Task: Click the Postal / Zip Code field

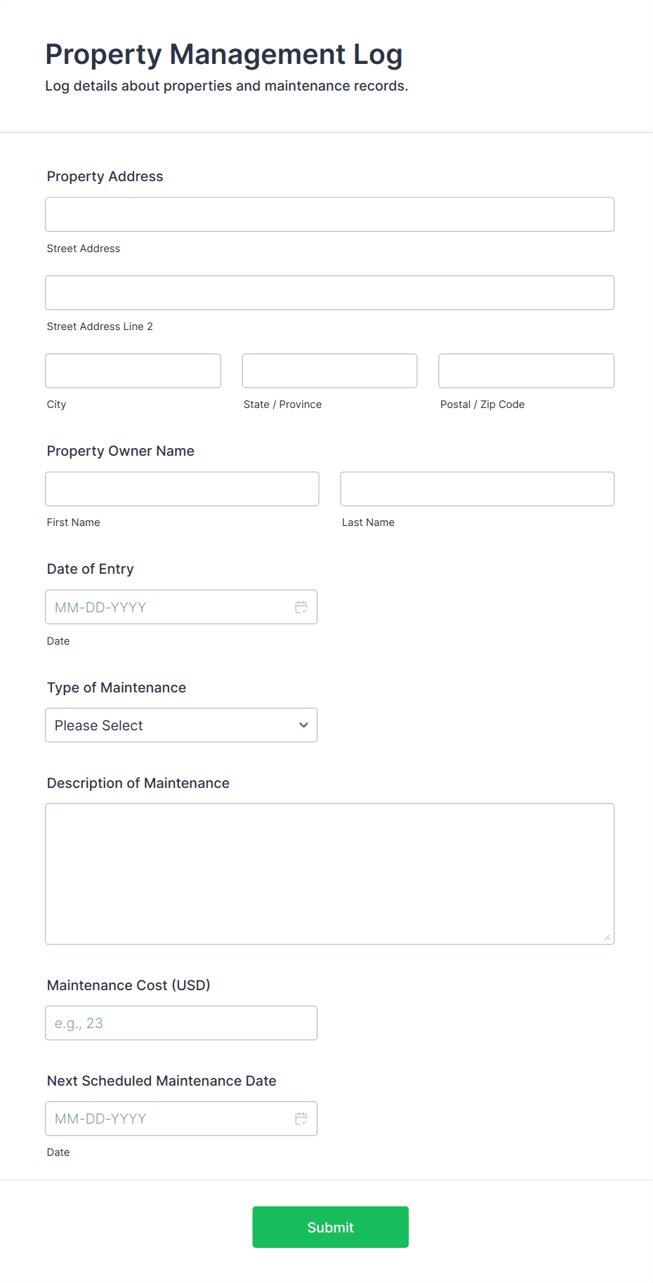Action: [x=526, y=370]
